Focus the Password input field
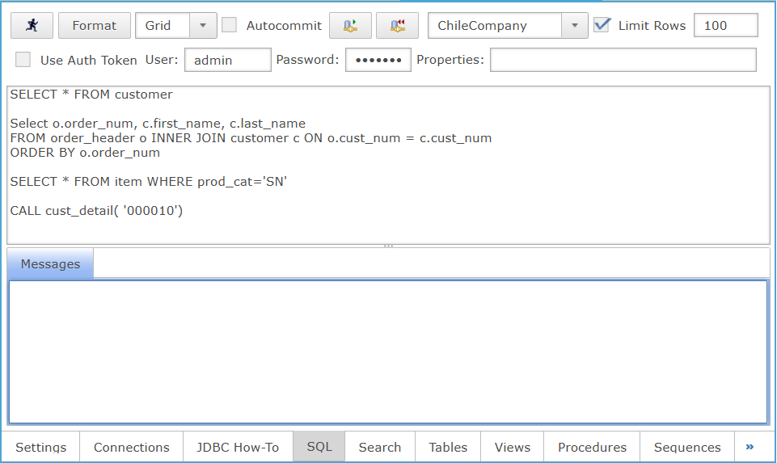This screenshot has width=777, height=463. tap(378, 60)
